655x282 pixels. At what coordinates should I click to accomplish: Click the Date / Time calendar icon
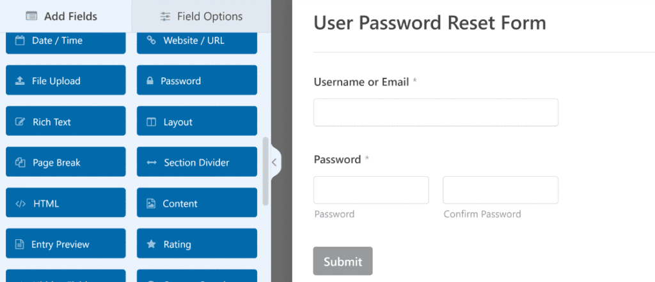[20, 40]
